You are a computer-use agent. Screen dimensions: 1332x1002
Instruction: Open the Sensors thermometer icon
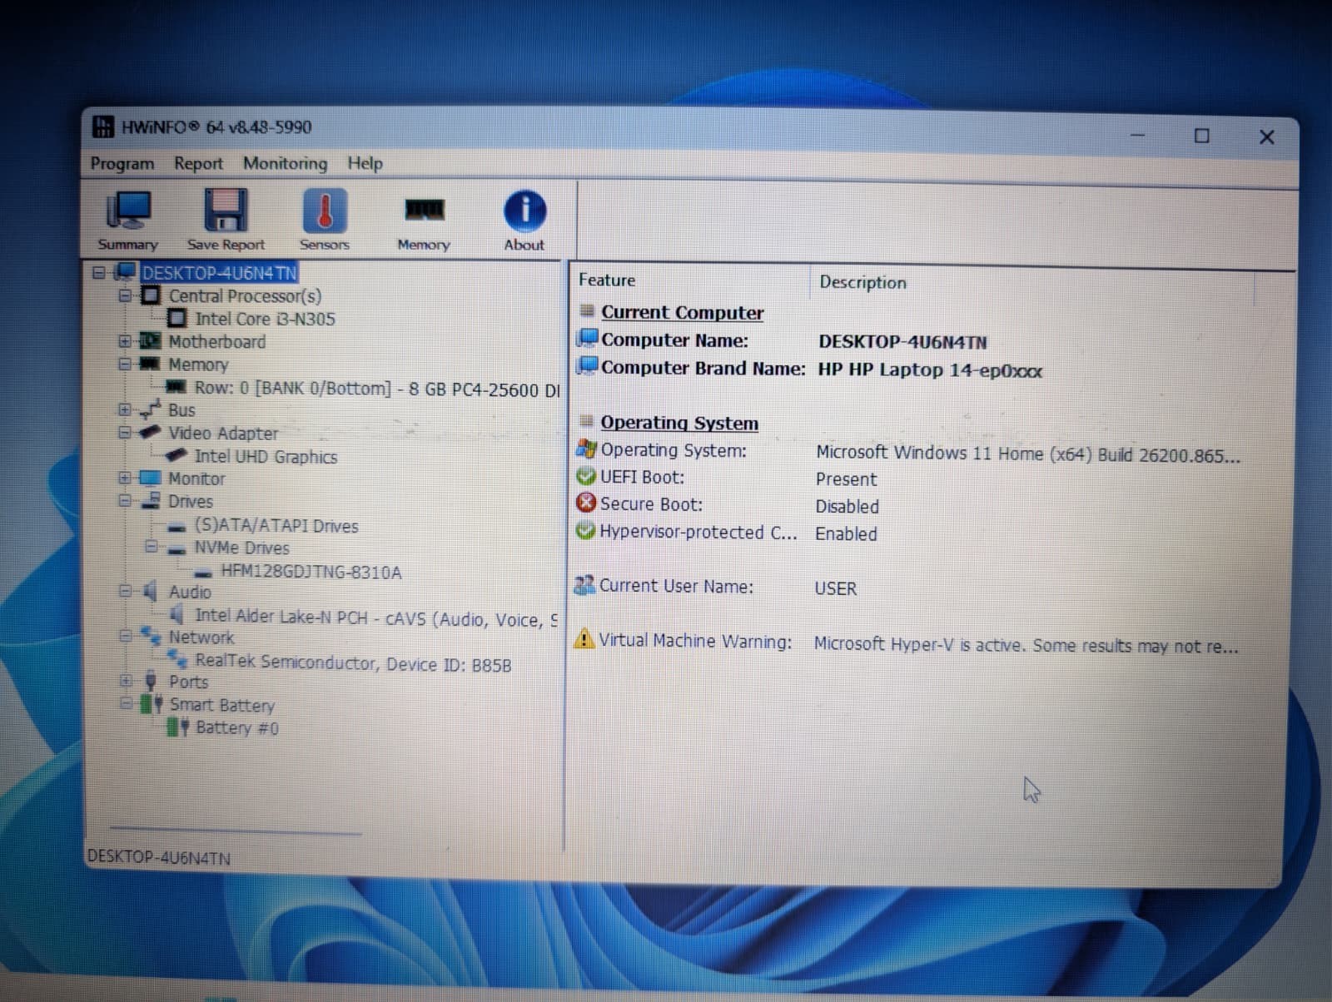(x=325, y=210)
